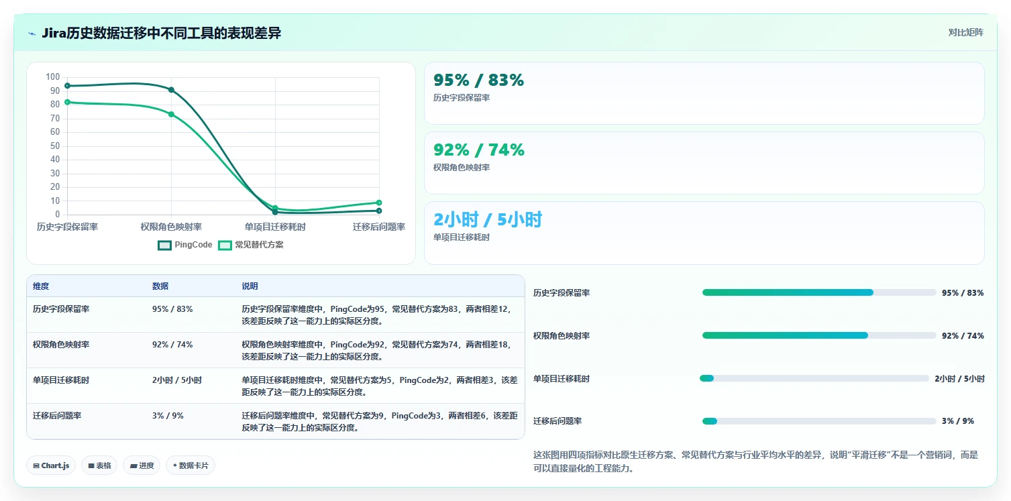
Task: Click the 权限角色映射率 table row label
Action: 61,345
